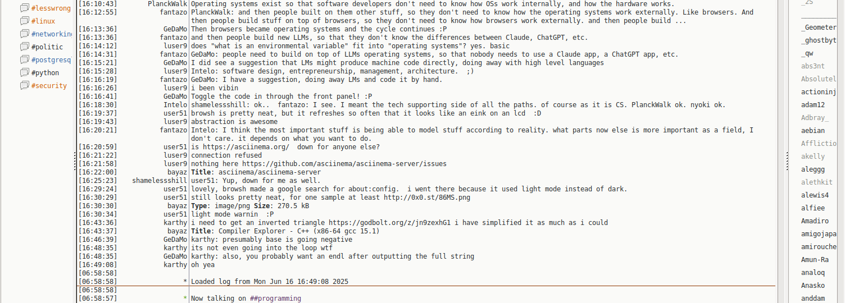Click user aebian in the nick list
845x303 pixels.
click(813, 131)
